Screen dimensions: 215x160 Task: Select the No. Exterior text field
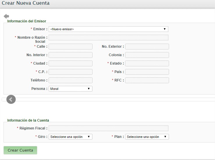click(147, 47)
